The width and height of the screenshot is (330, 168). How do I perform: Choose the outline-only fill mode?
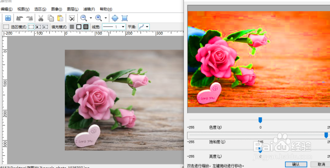pyautogui.click(x=79, y=27)
